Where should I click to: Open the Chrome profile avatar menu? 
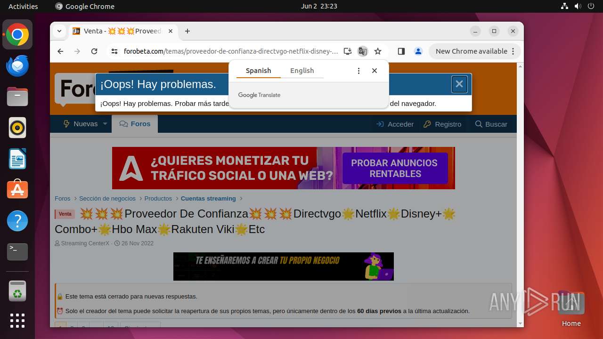tap(418, 51)
